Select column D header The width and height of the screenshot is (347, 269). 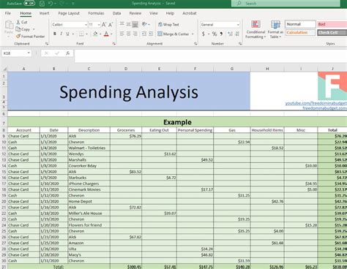coord(126,69)
